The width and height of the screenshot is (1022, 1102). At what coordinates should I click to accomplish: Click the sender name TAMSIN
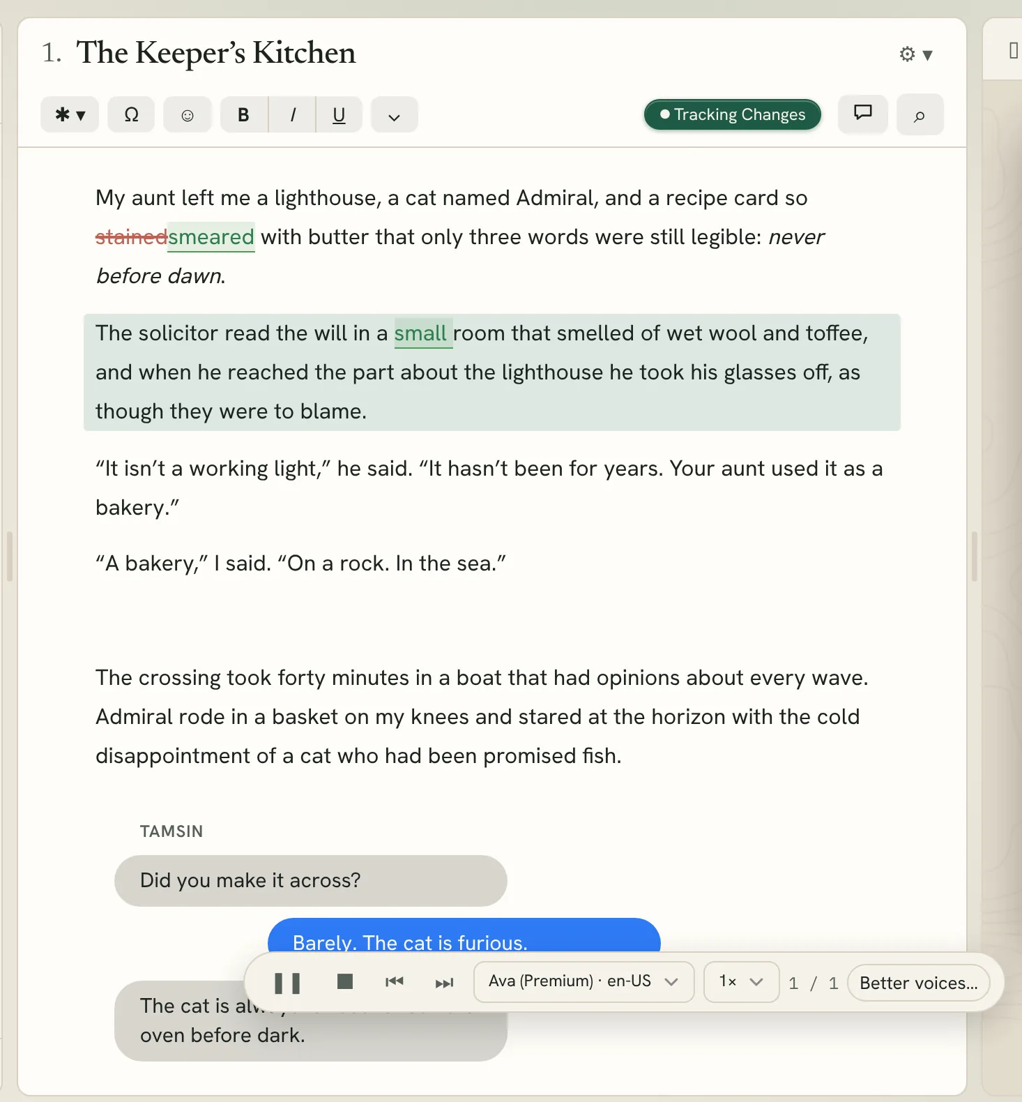click(171, 831)
